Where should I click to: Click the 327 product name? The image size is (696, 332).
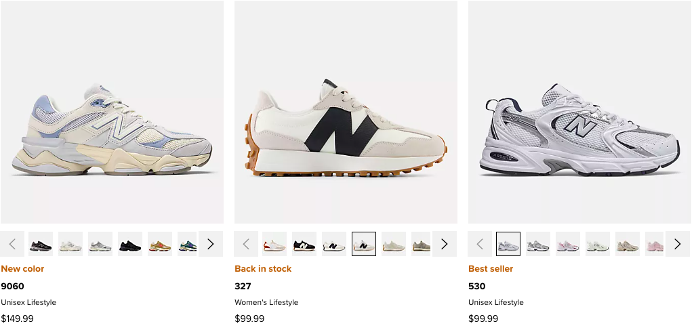point(243,286)
